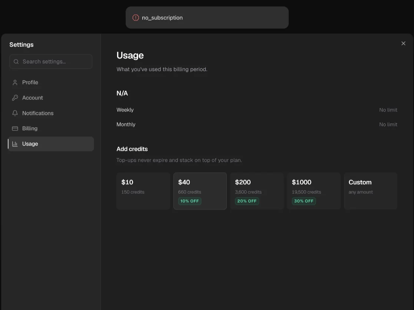Click the Weekly No limit value
414x310 pixels.
[x=388, y=110]
